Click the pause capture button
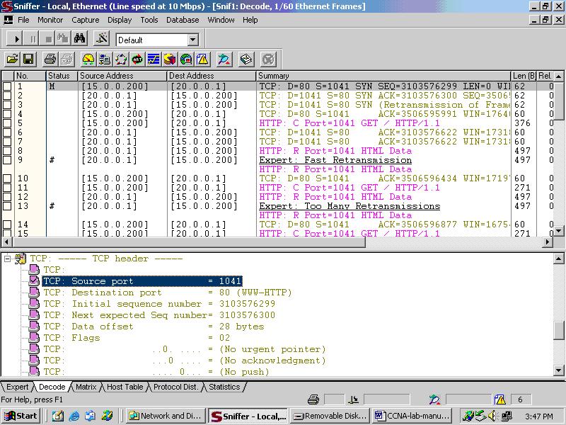This screenshot has height=425, width=566. 33,39
